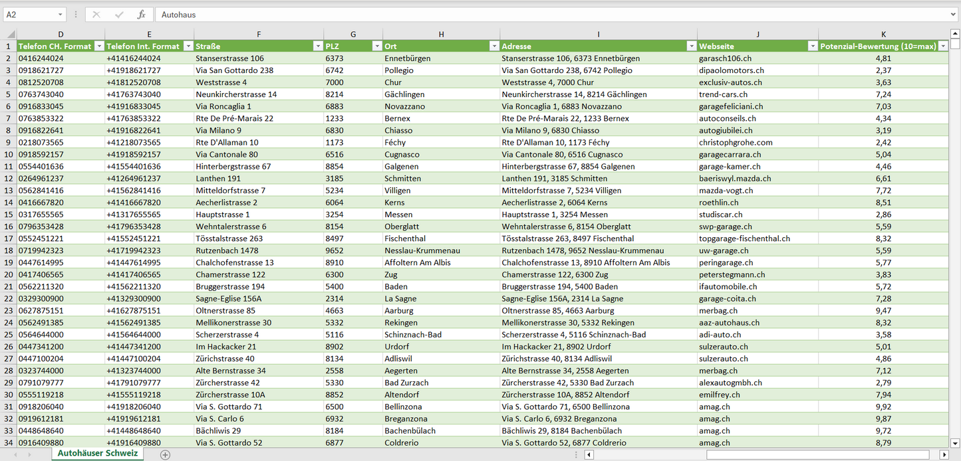The width and height of the screenshot is (961, 461).
Task: Click the Select All corner triangle
Action: pos(9,34)
